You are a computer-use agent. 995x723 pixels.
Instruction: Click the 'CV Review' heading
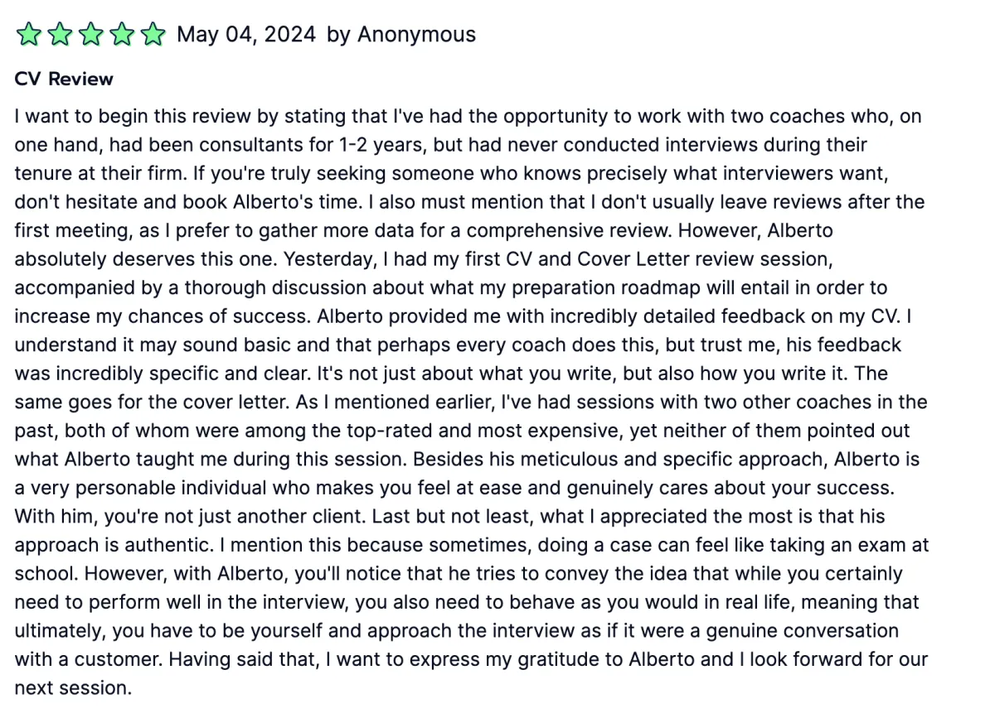64,80
